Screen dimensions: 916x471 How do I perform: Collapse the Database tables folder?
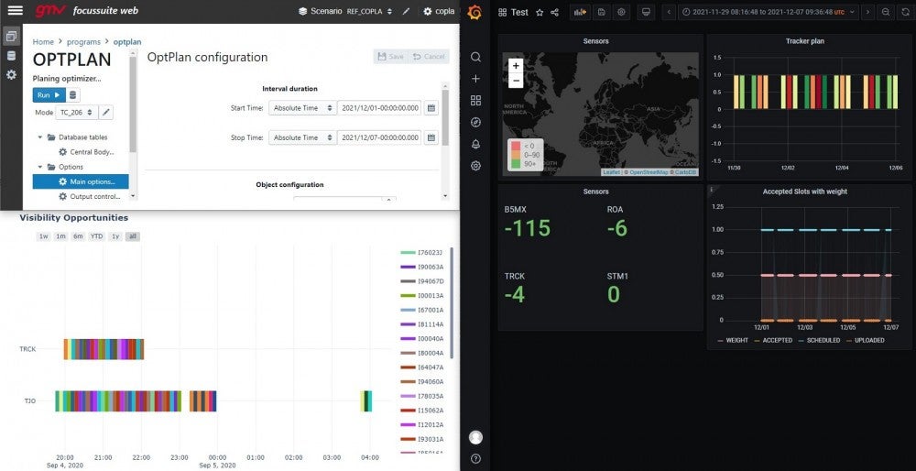40,137
